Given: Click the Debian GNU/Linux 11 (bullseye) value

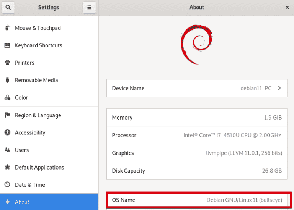Looking at the screenshot, I should pyautogui.click(x=244, y=200).
